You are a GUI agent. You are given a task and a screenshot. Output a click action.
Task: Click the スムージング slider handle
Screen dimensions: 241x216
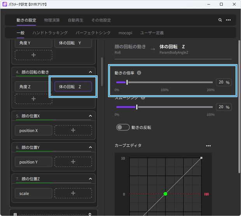pos(137,107)
